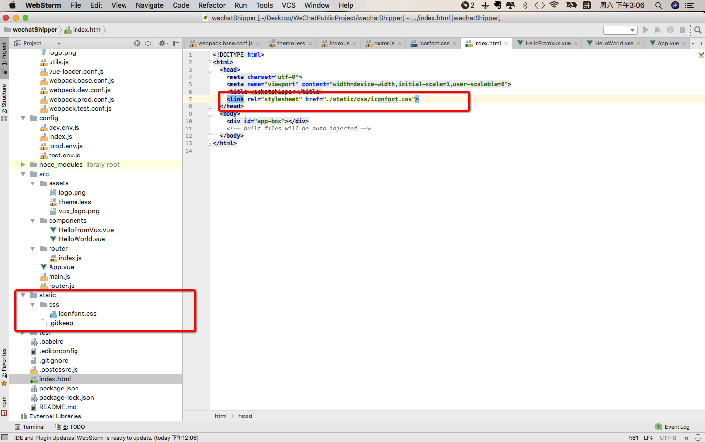Select HelloFromVux.vue in the components folder
Image resolution: width=705 pixels, height=442 pixels.
point(86,230)
